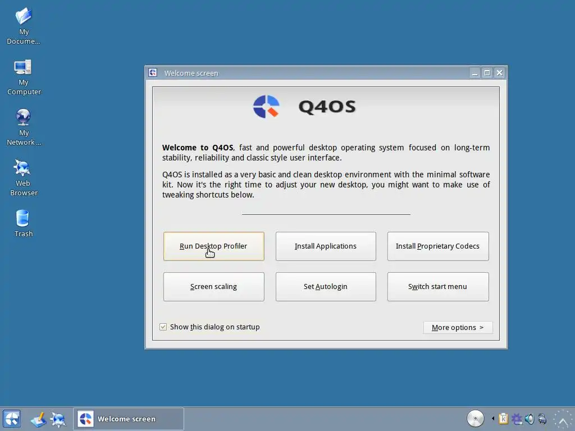Viewport: 575px width, 431px height.
Task: Open the My Computer desktop icon
Action: (24, 76)
